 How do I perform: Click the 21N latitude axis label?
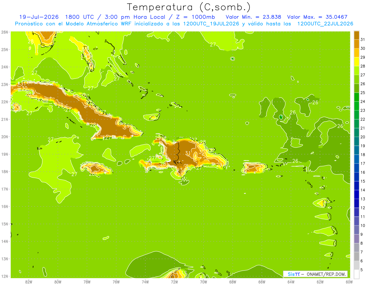click(x=5, y=119)
